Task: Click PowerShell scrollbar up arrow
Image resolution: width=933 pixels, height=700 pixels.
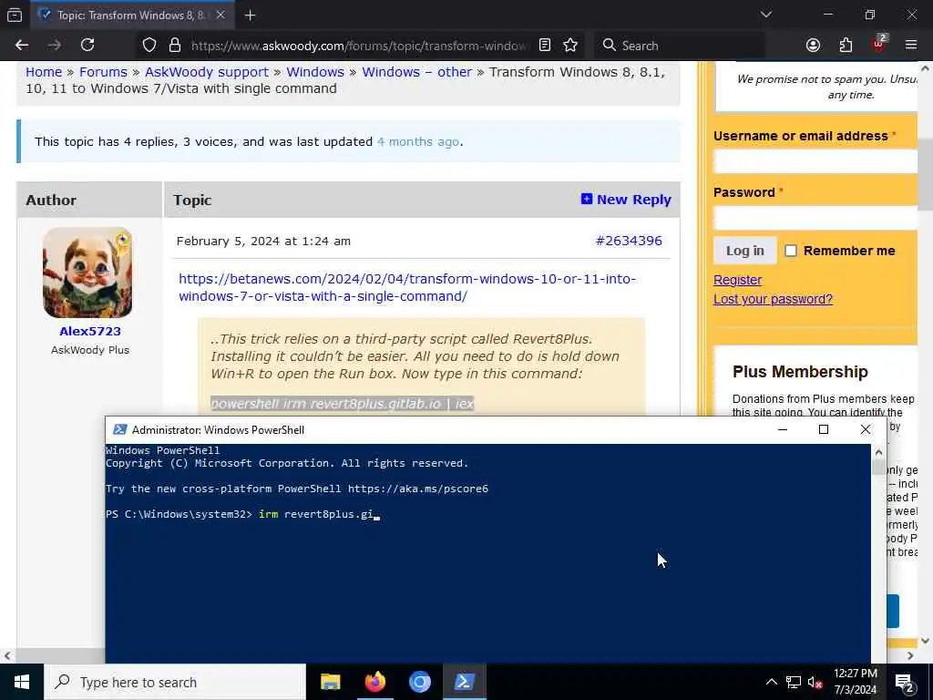Action: pyautogui.click(x=878, y=452)
